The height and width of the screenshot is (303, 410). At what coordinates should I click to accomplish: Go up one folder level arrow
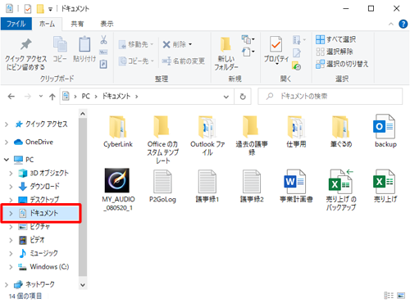pos(52,97)
